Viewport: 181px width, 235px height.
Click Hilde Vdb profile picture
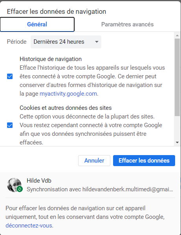pos(14,185)
